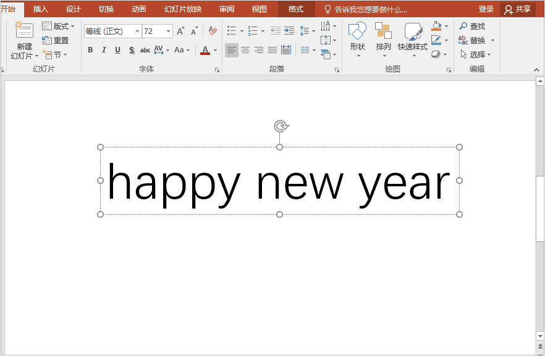Image resolution: width=545 pixels, height=356 pixels.
Task: Switch to the Insert (插入) tab
Action: click(41, 9)
